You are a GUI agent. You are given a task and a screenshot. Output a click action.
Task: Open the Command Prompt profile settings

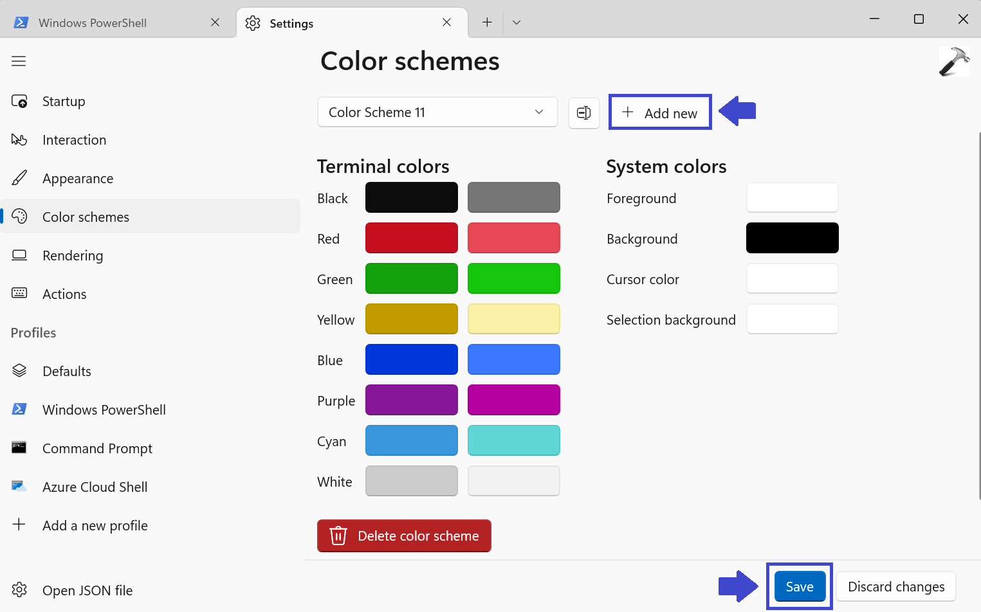[97, 449]
